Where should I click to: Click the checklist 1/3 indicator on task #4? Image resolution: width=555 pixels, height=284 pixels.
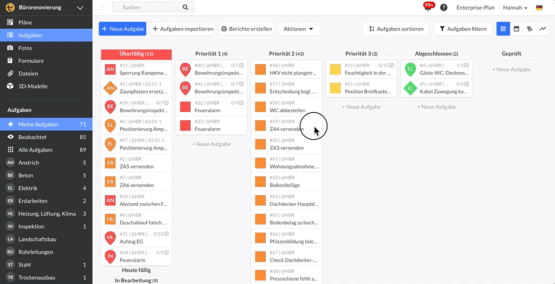(463, 65)
